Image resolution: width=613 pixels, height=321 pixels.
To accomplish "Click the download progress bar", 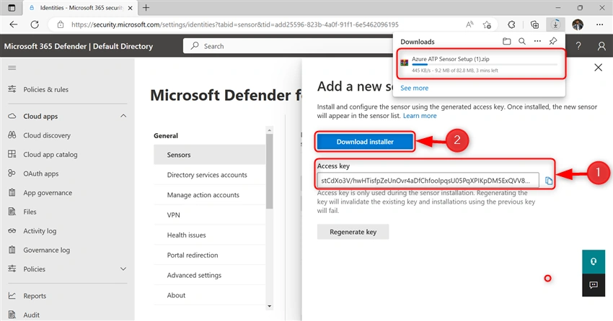I will [x=485, y=65].
